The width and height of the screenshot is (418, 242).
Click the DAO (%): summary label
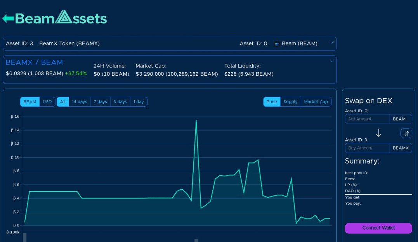pyautogui.click(x=353, y=191)
